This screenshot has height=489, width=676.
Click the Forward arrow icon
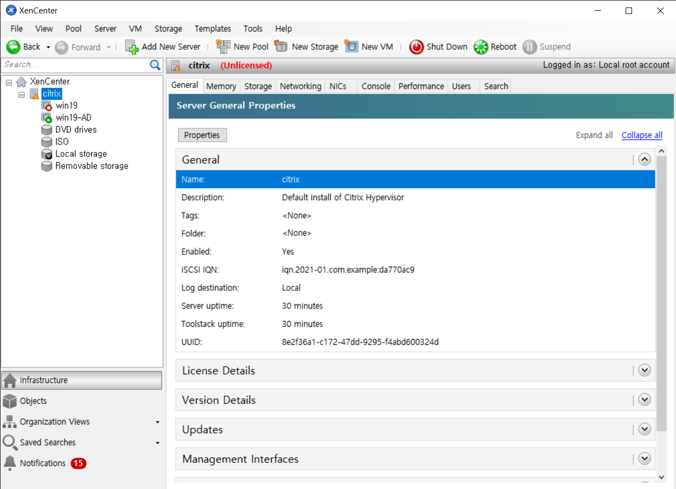click(x=62, y=47)
